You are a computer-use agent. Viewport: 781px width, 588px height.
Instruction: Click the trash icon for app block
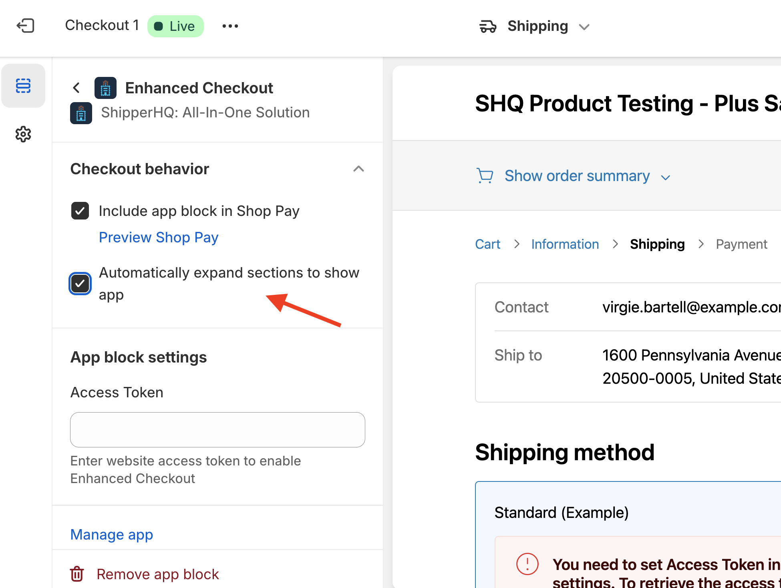coord(77,574)
